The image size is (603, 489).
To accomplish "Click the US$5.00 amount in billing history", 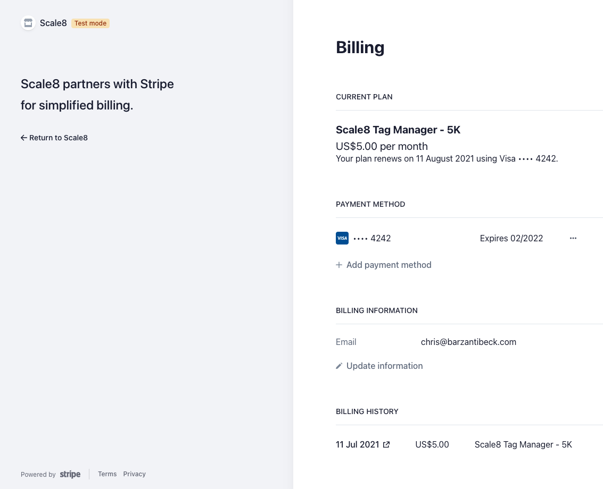I will point(432,444).
